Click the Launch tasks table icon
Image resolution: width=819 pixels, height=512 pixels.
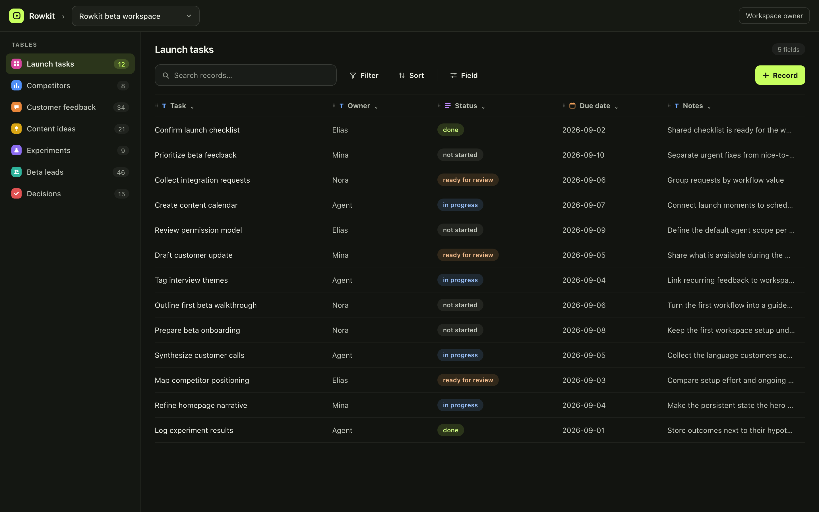[x=16, y=64]
